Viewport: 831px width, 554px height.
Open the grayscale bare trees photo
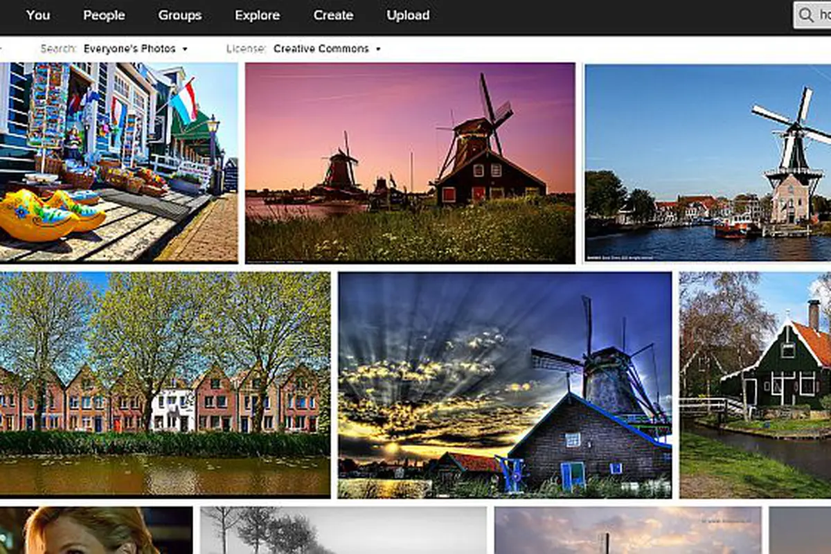point(343,530)
